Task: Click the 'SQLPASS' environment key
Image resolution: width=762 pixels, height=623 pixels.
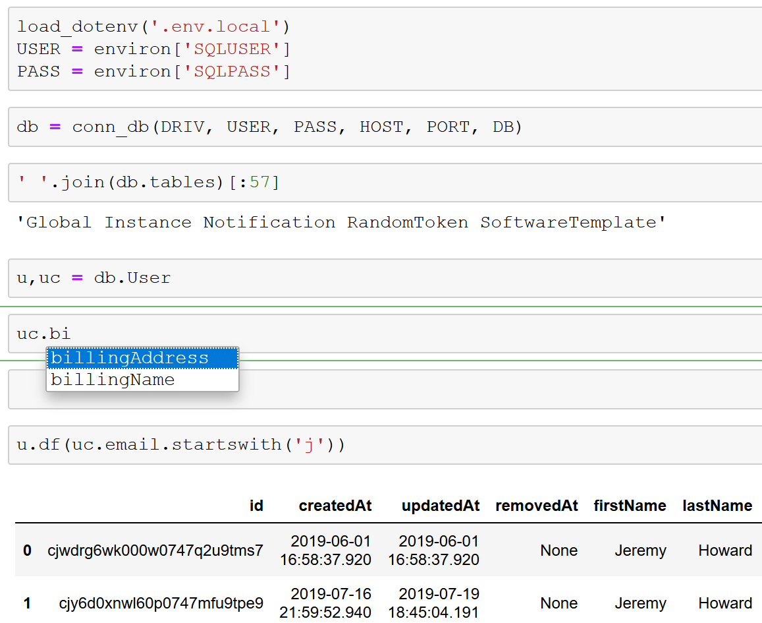Action: click(231, 71)
